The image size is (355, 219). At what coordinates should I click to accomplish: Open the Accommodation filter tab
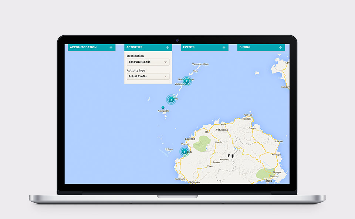click(92, 48)
